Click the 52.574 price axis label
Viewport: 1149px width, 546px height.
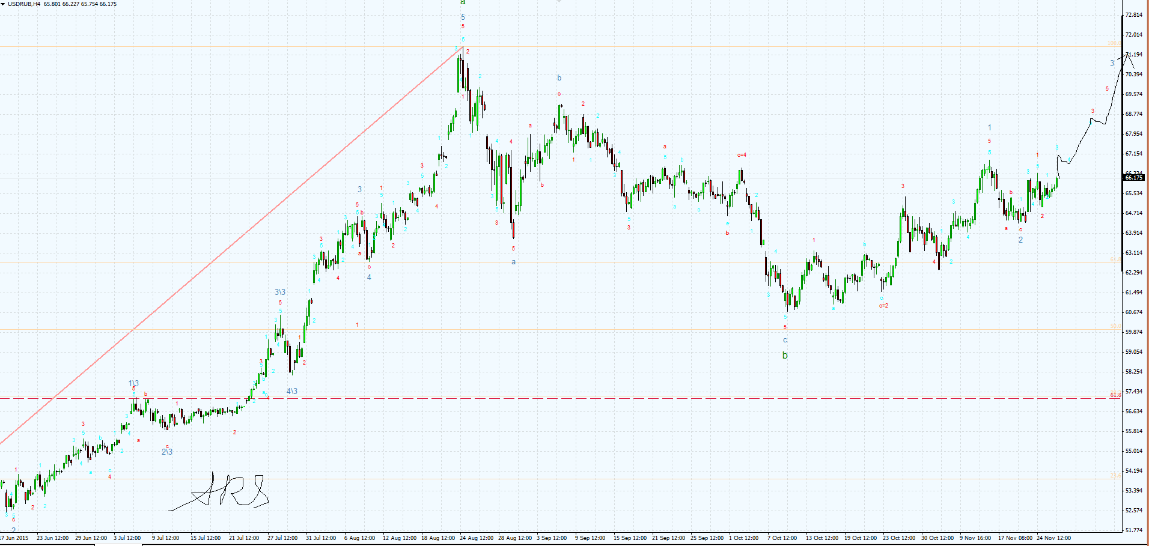1134,511
